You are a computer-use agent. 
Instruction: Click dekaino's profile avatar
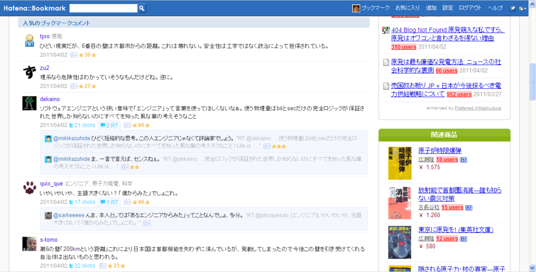pyautogui.click(x=29, y=103)
